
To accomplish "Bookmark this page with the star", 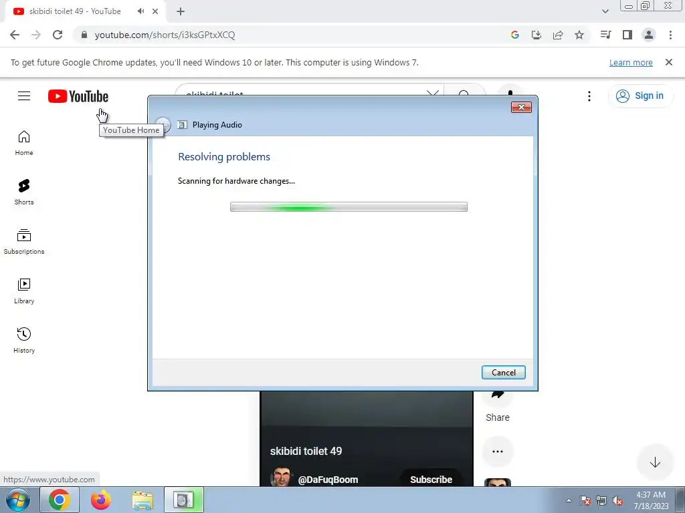I will point(579,35).
